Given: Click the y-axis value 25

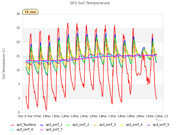Looking at the screenshot, I should pos(18,28).
